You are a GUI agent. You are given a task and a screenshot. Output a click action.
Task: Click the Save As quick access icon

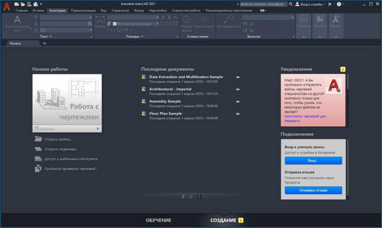pos(36,4)
